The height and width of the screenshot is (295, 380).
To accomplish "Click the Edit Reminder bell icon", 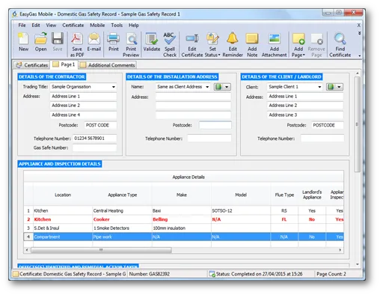I will click(x=233, y=45).
